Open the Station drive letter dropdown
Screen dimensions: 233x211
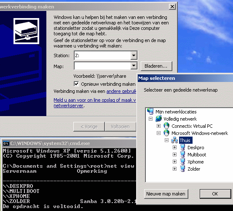click(x=134, y=55)
